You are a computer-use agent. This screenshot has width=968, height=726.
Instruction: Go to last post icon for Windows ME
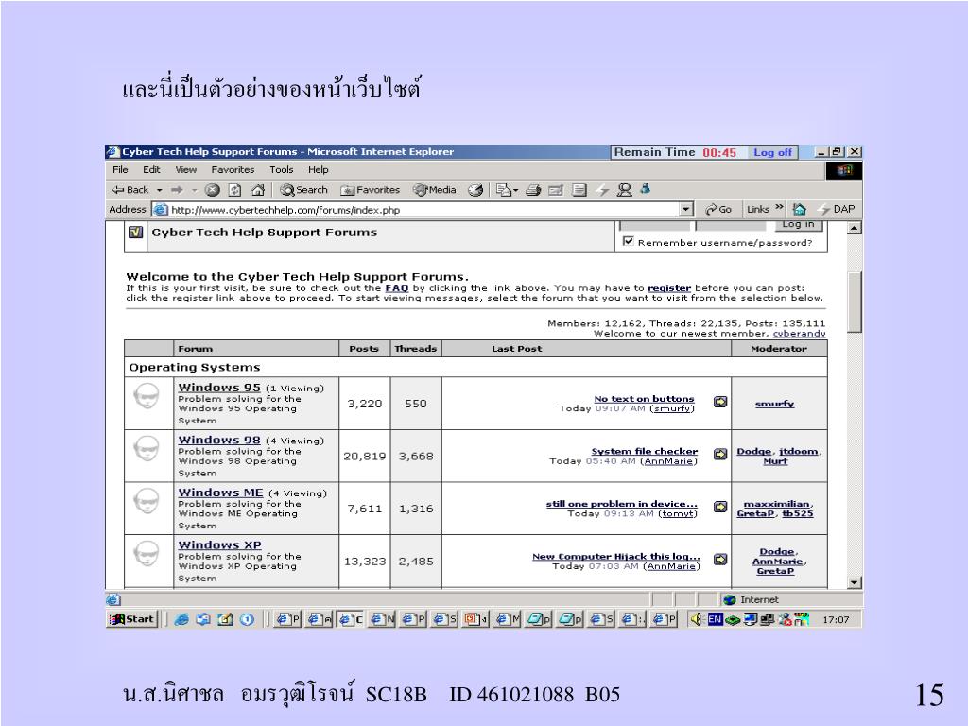pos(719,507)
